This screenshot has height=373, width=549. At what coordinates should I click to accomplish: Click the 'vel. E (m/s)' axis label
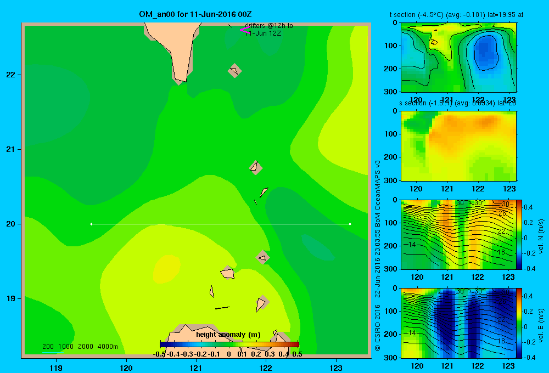pyautogui.click(x=541, y=325)
